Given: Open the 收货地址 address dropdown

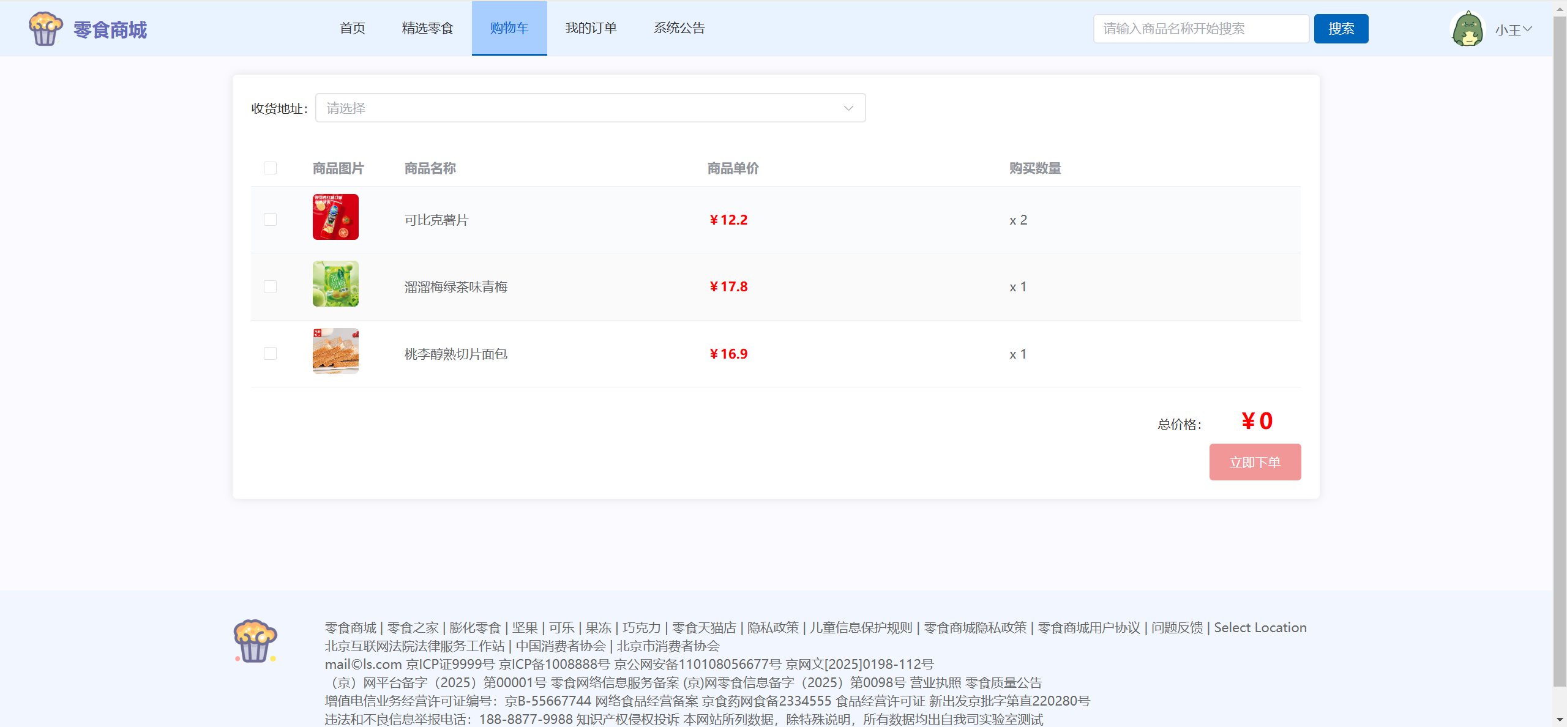Looking at the screenshot, I should tap(590, 108).
